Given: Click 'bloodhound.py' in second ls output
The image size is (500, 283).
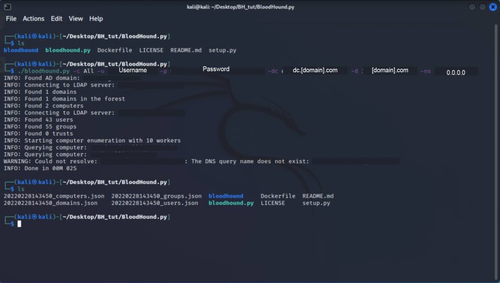Looking at the screenshot, I should [x=231, y=203].
